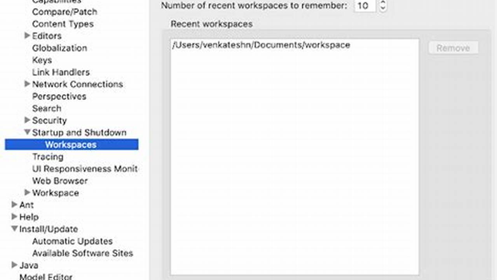This screenshot has height=280, width=497.
Task: Select the Keys preferences
Action: click(x=42, y=60)
